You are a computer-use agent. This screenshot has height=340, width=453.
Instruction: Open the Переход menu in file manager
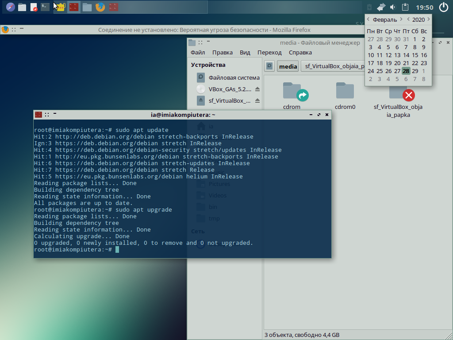[x=269, y=52]
